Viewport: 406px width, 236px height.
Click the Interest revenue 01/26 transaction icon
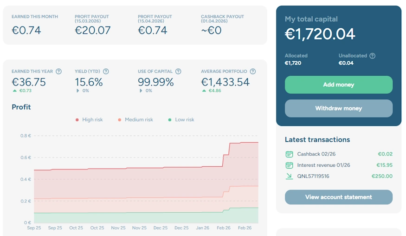pos(290,165)
